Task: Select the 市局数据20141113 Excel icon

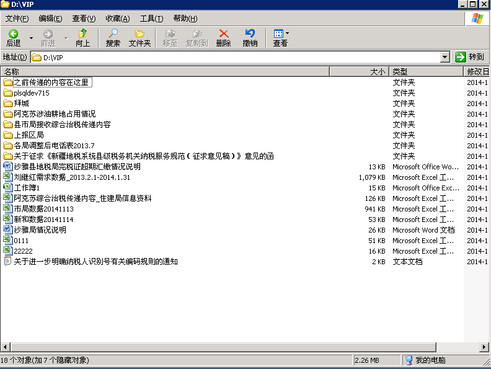Action: pyautogui.click(x=7, y=208)
